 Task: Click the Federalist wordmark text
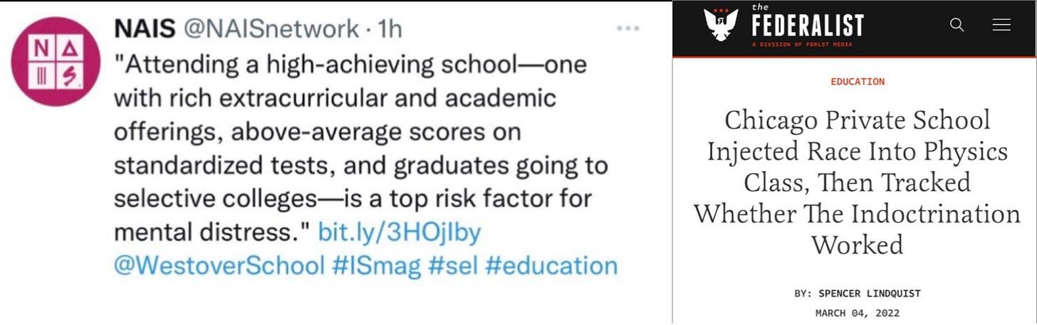[x=807, y=25]
